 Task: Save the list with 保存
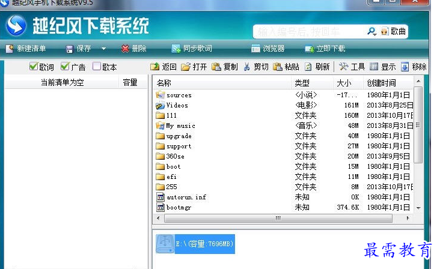tap(79, 49)
